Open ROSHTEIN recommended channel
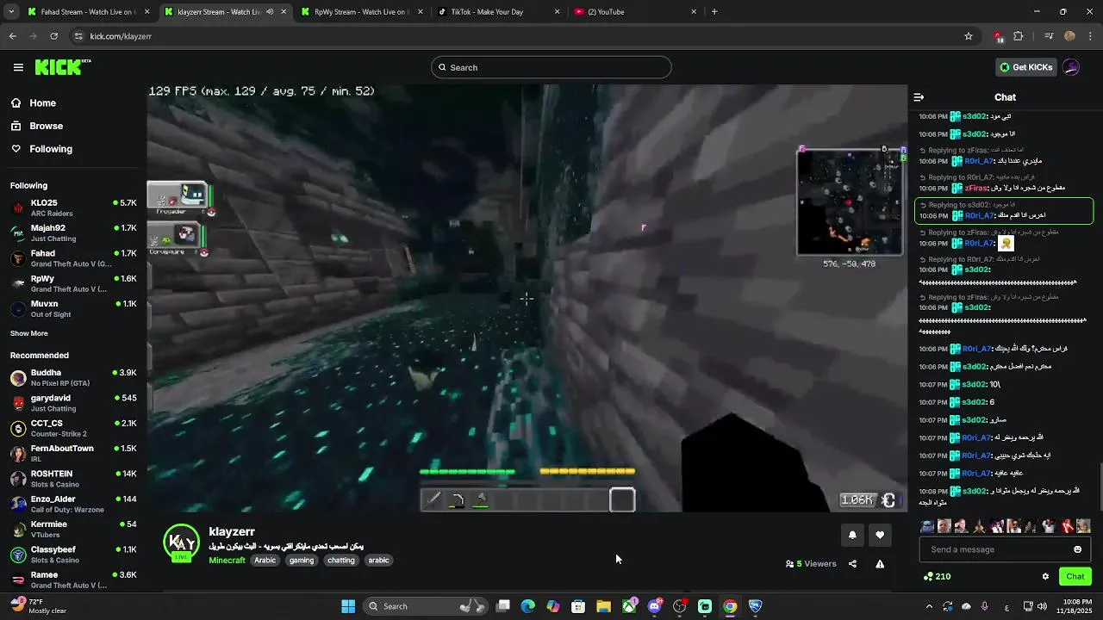 (x=73, y=479)
